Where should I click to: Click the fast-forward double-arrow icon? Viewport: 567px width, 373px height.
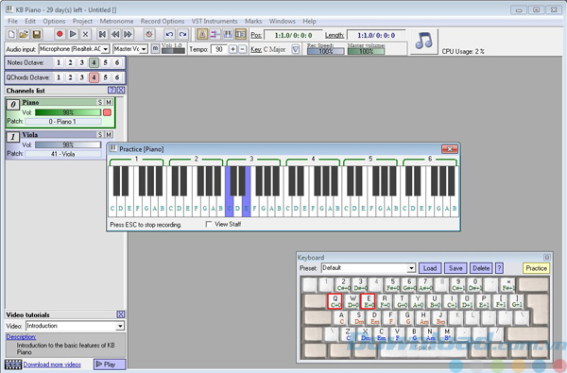(x=128, y=34)
